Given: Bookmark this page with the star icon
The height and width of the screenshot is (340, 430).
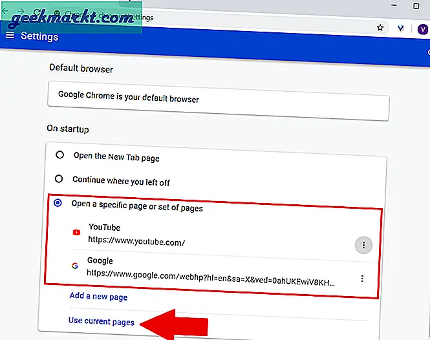Looking at the screenshot, I should pyautogui.click(x=380, y=27).
